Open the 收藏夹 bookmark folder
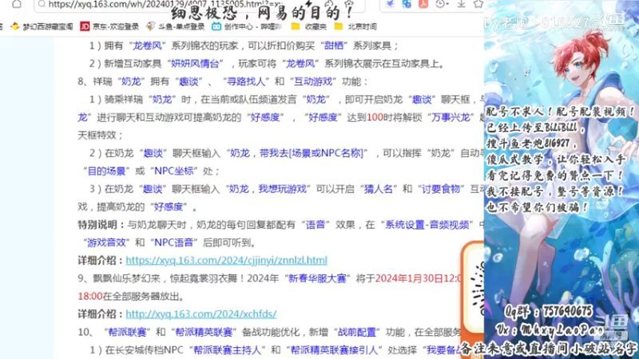 coord(309,26)
